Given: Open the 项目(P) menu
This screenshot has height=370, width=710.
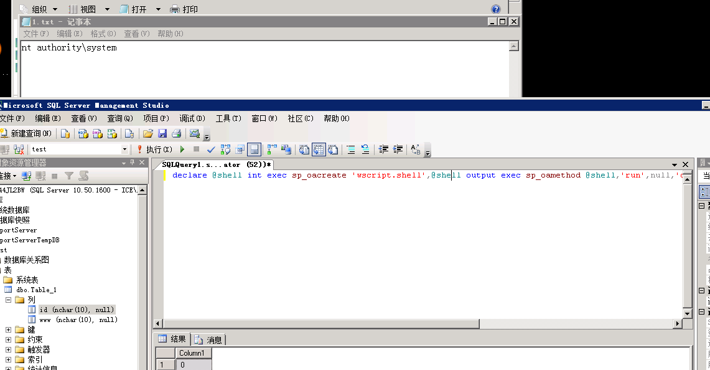Looking at the screenshot, I should tap(156, 118).
